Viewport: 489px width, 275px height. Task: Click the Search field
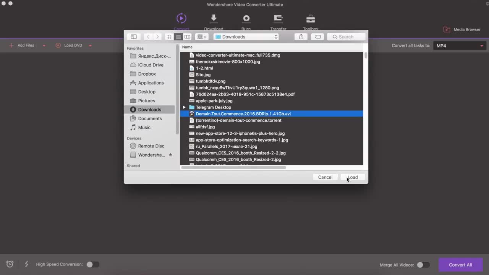click(x=347, y=37)
